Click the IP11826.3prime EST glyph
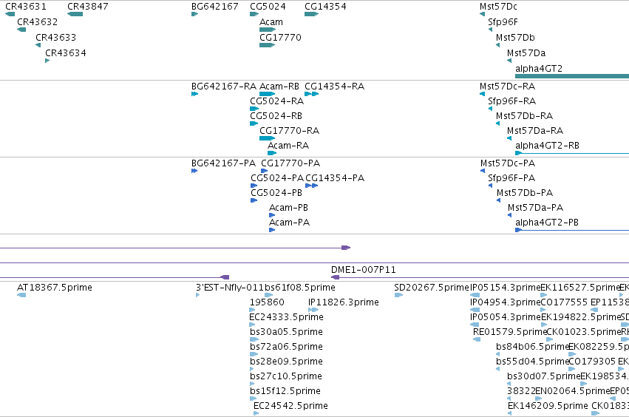This screenshot has width=629, height=417. click(x=313, y=310)
